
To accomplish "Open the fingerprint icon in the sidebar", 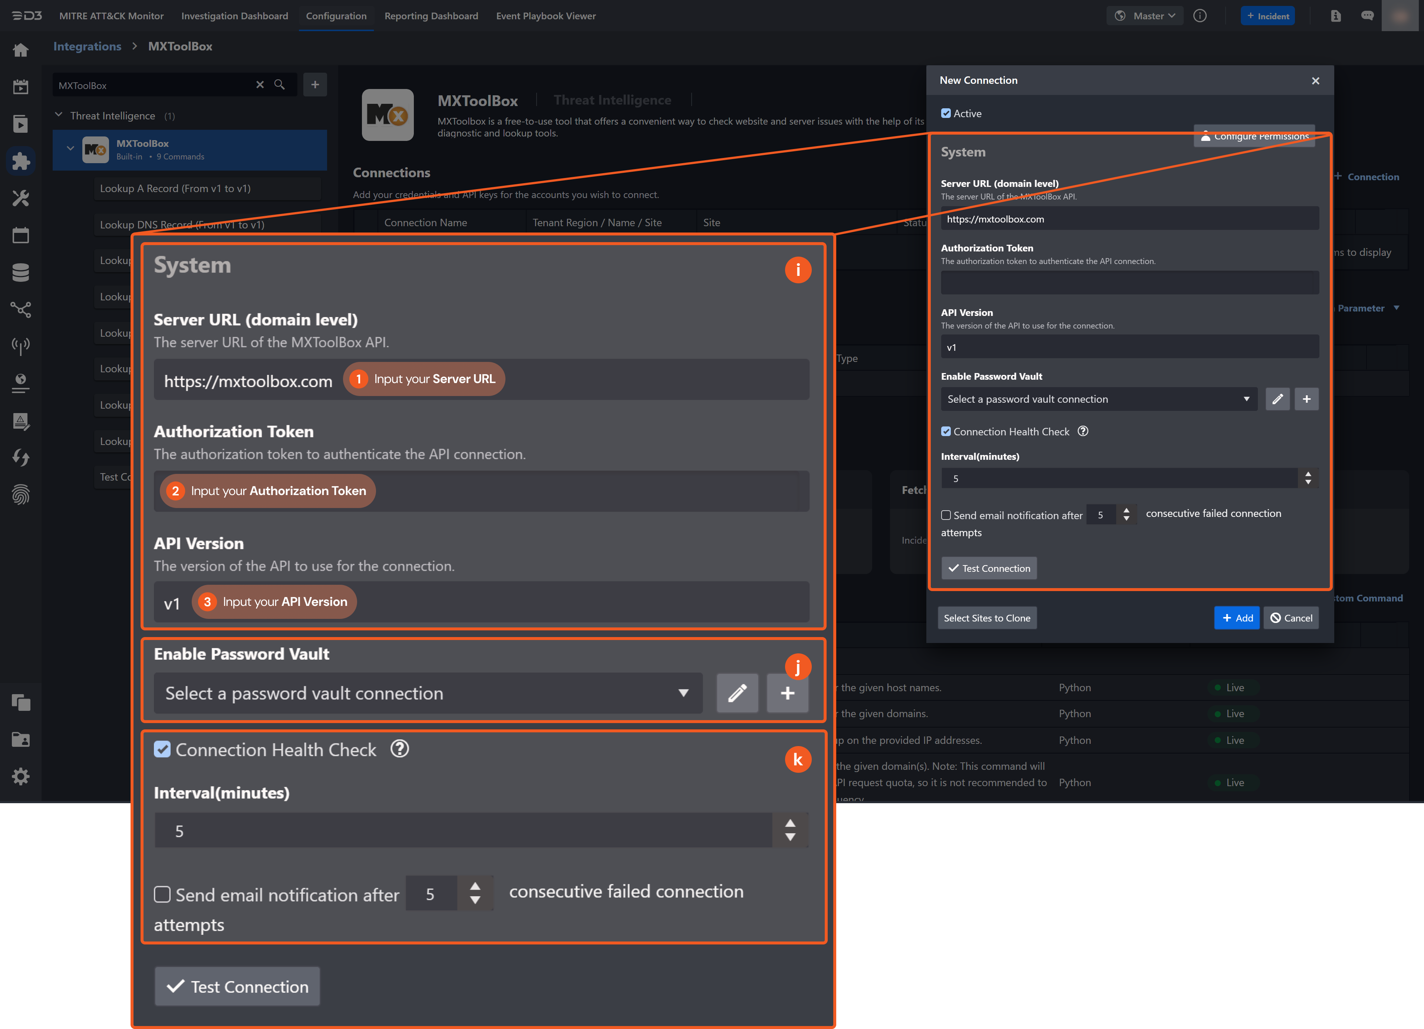I will tap(21, 495).
